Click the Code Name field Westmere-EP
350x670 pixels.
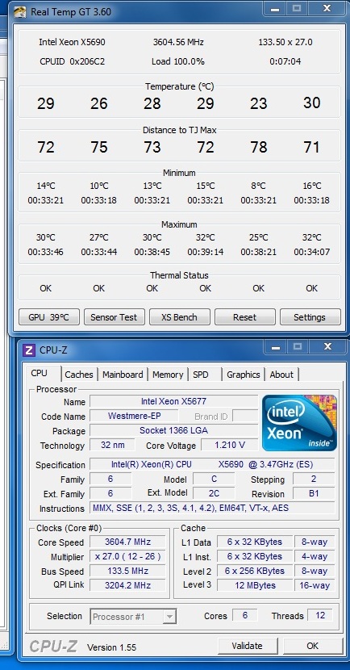point(134,416)
